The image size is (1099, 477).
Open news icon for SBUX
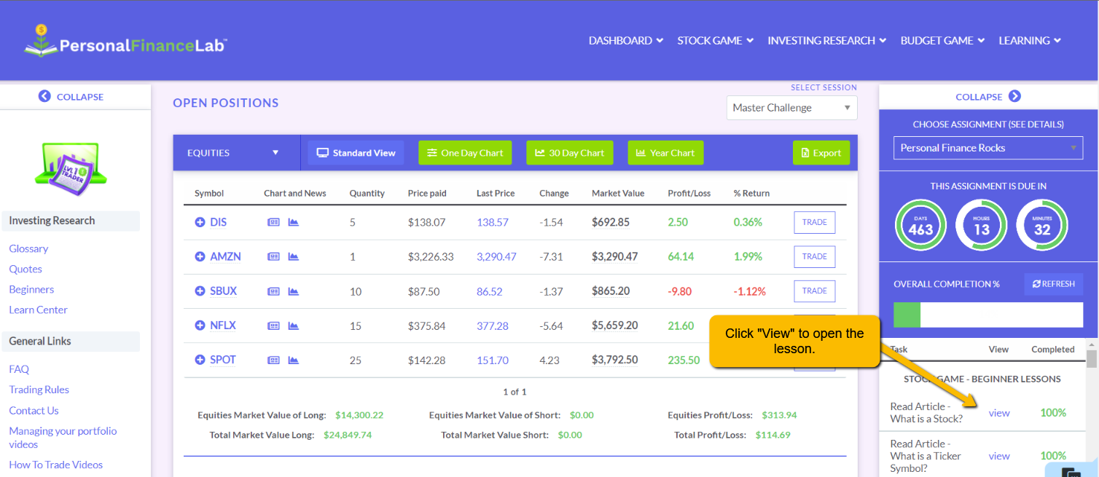(x=273, y=291)
